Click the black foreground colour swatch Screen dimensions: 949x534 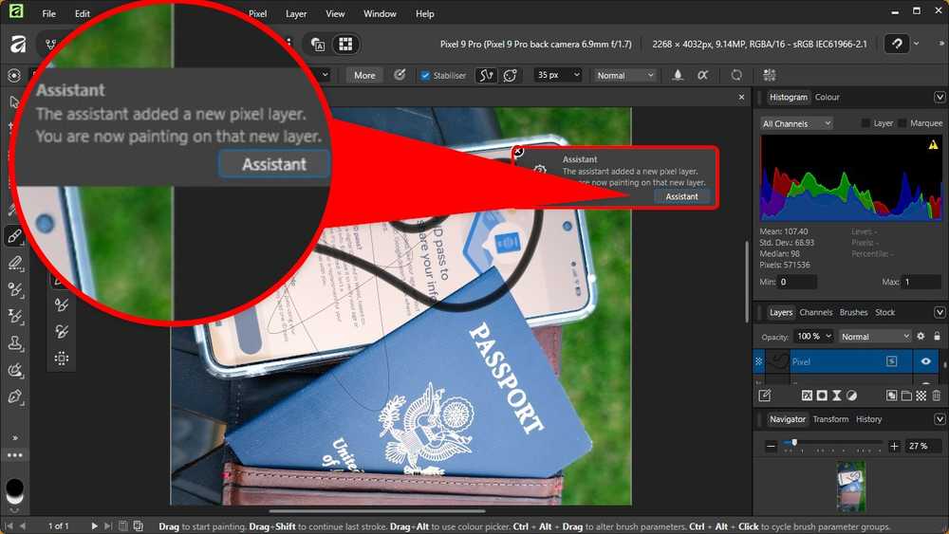(x=14, y=488)
